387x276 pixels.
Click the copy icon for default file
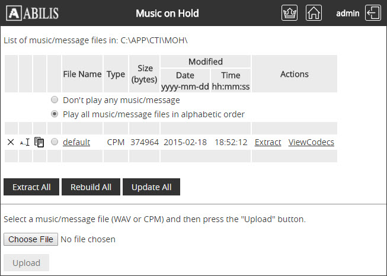coord(40,142)
